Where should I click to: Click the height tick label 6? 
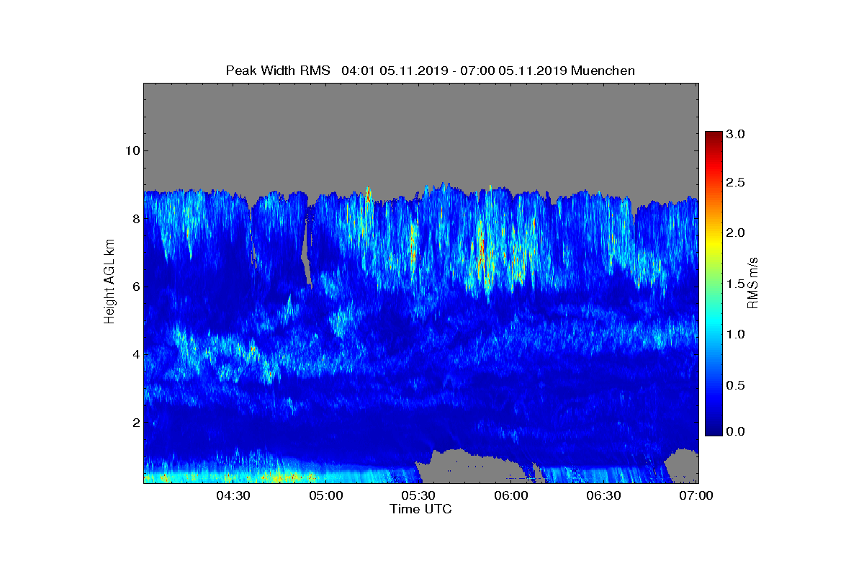[x=135, y=287]
